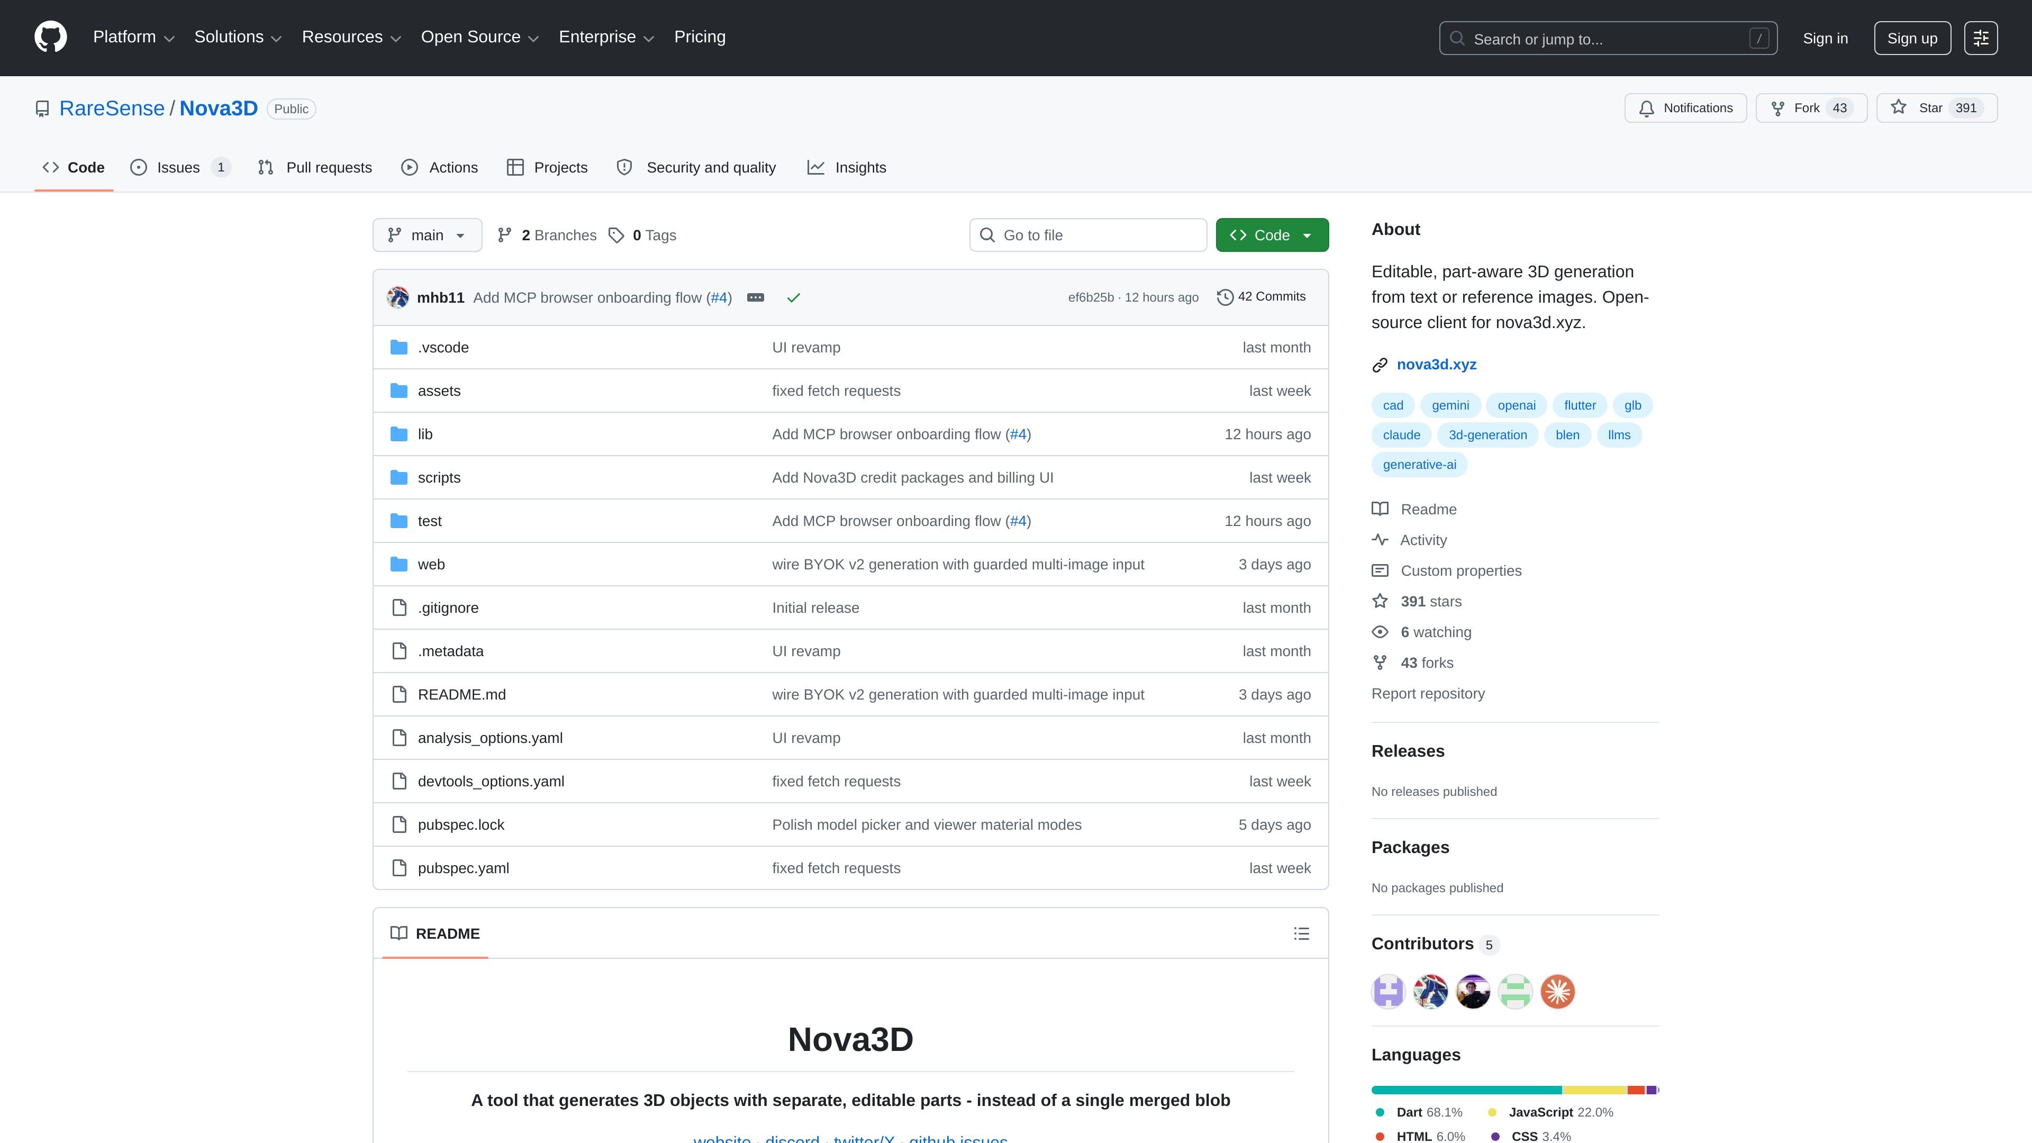Open the .vscode folder
This screenshot has width=2032, height=1143.
(443, 347)
